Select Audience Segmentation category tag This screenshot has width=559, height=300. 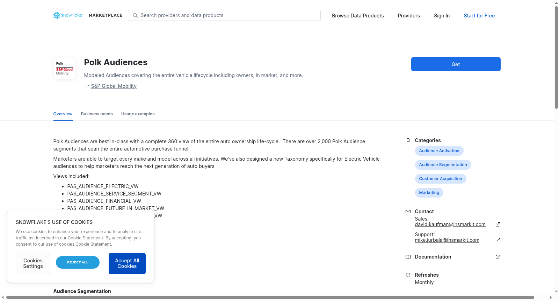(443, 165)
